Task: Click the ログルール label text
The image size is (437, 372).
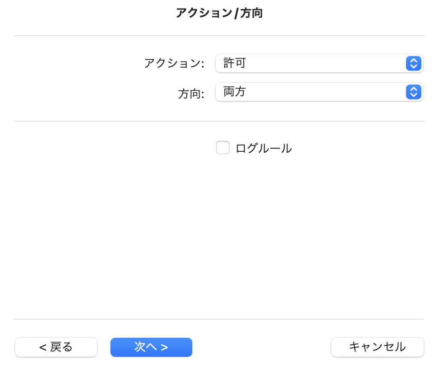Action: coord(264,148)
